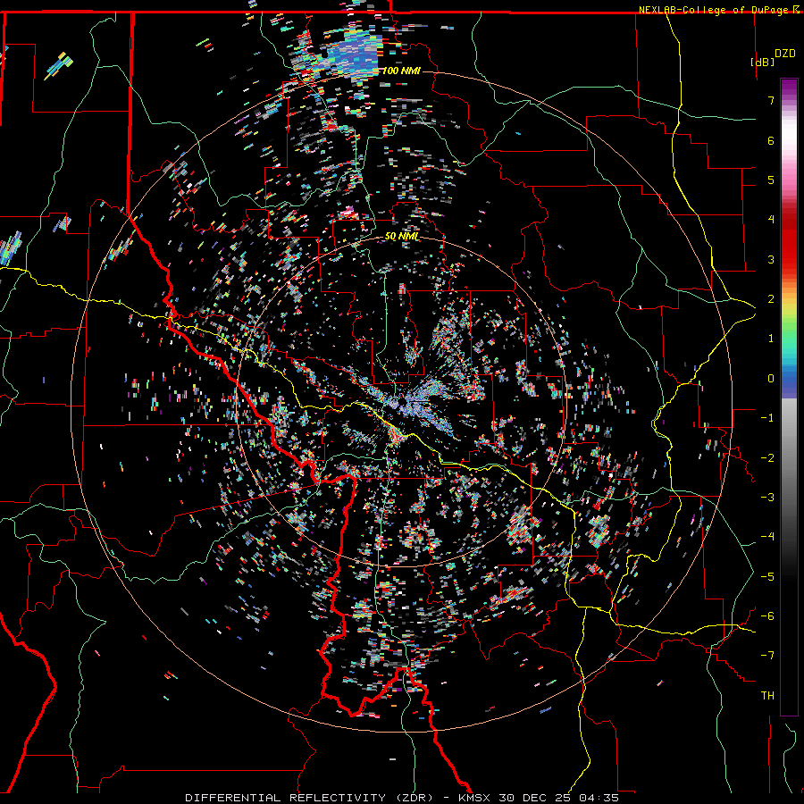Click the 50 NMI range ring label
The height and width of the screenshot is (804, 804).
401,237
